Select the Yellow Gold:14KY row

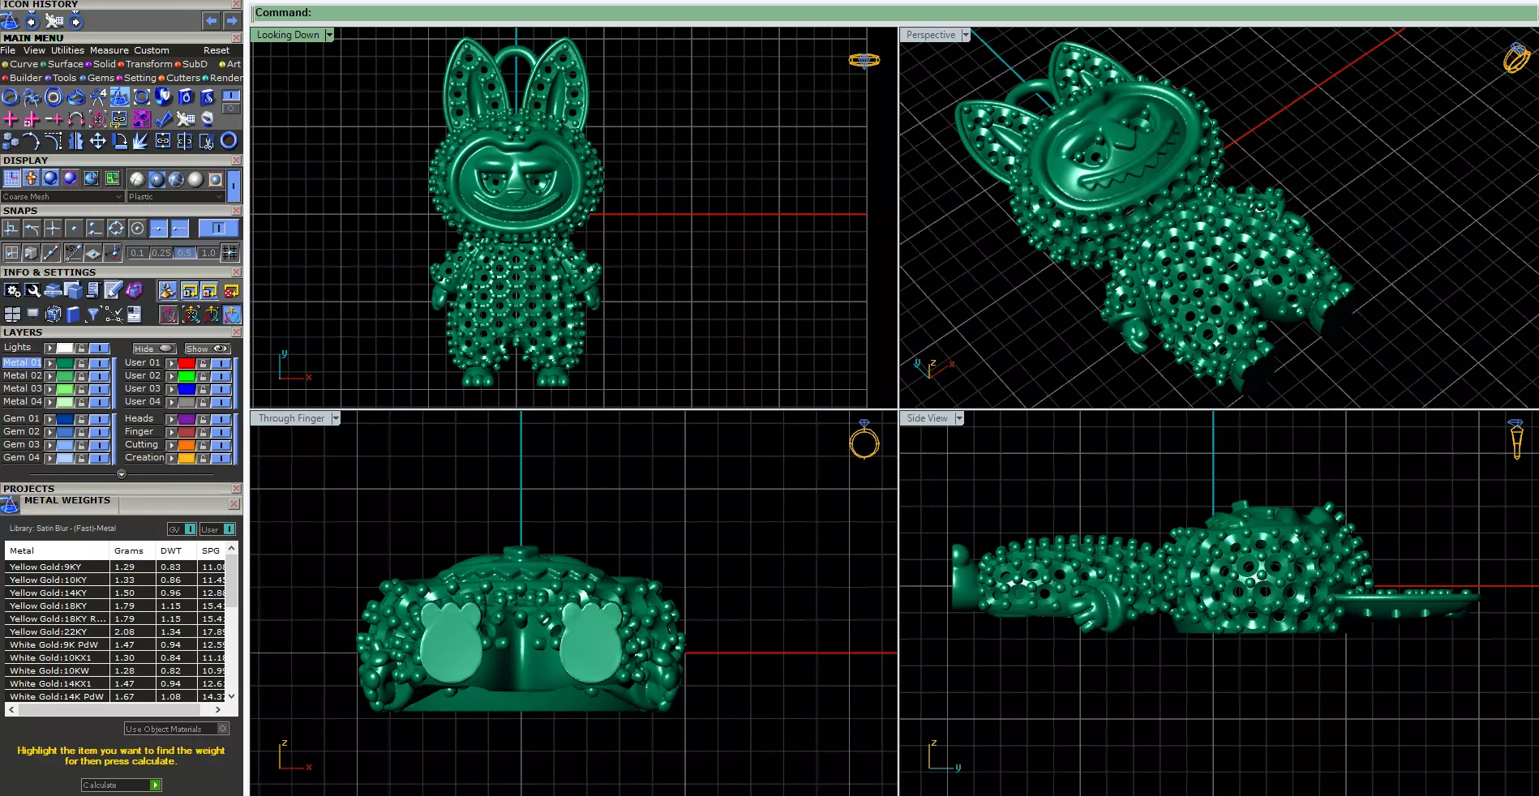(114, 593)
